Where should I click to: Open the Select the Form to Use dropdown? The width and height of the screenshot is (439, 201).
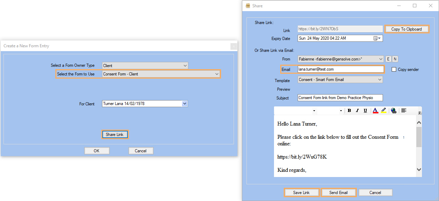[x=217, y=74]
